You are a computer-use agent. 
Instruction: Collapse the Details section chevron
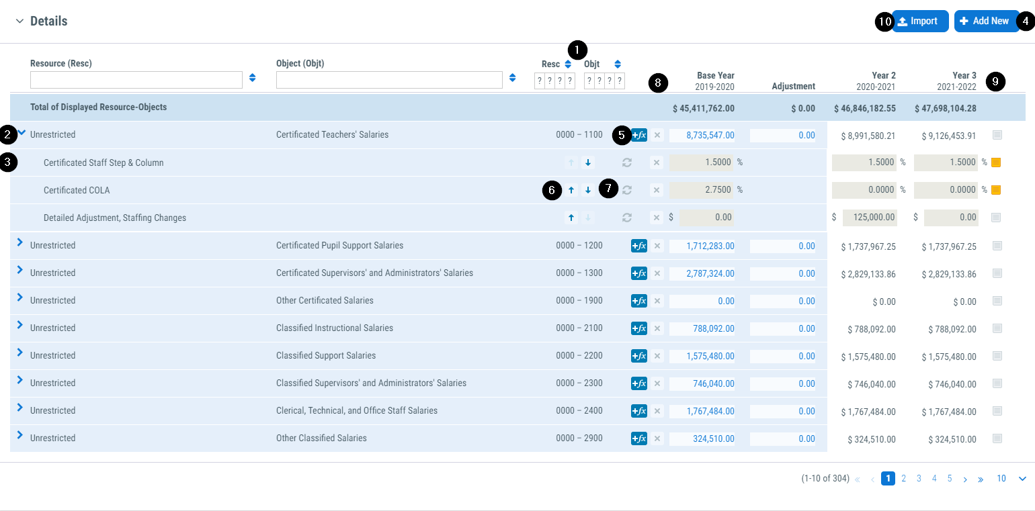(19, 21)
